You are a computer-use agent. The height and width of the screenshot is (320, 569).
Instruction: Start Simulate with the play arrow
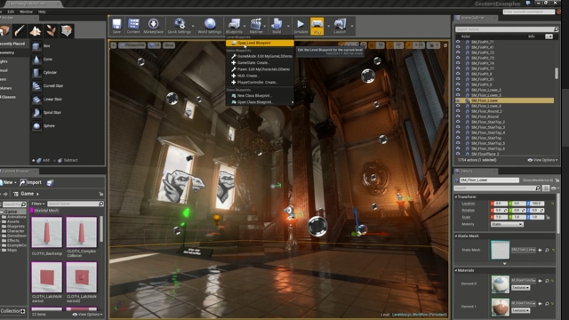[x=301, y=26]
